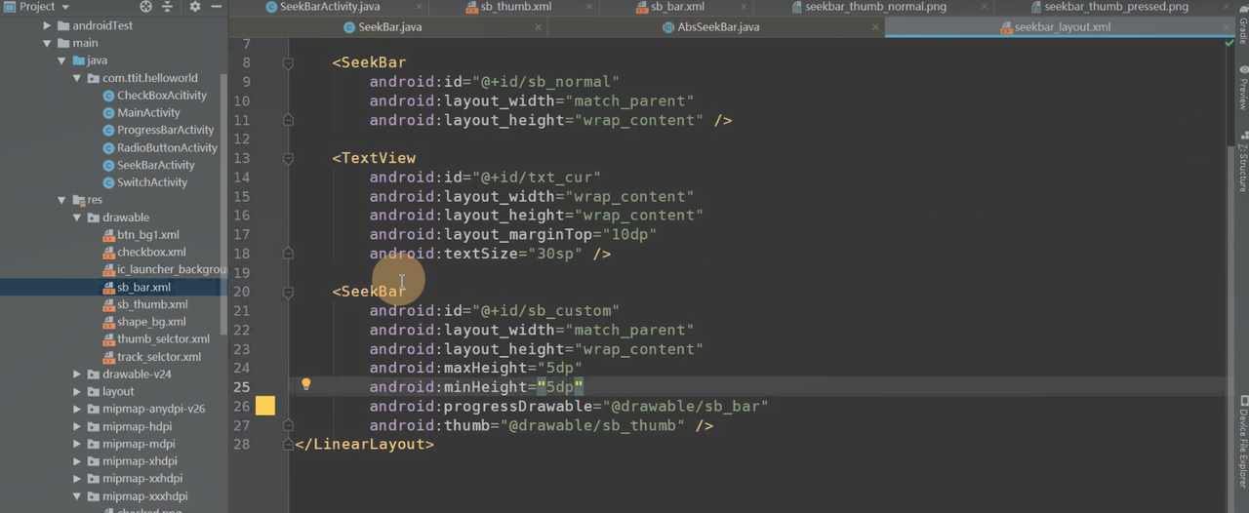Image resolution: width=1249 pixels, height=513 pixels.
Task: Open btn_bg1.xml drawable file
Action: tap(141, 235)
